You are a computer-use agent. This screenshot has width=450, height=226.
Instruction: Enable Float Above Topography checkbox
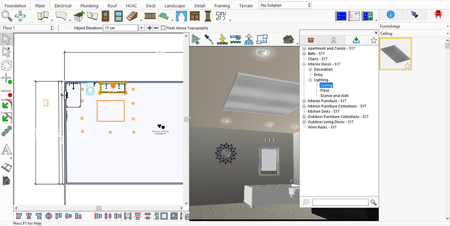[x=163, y=28]
